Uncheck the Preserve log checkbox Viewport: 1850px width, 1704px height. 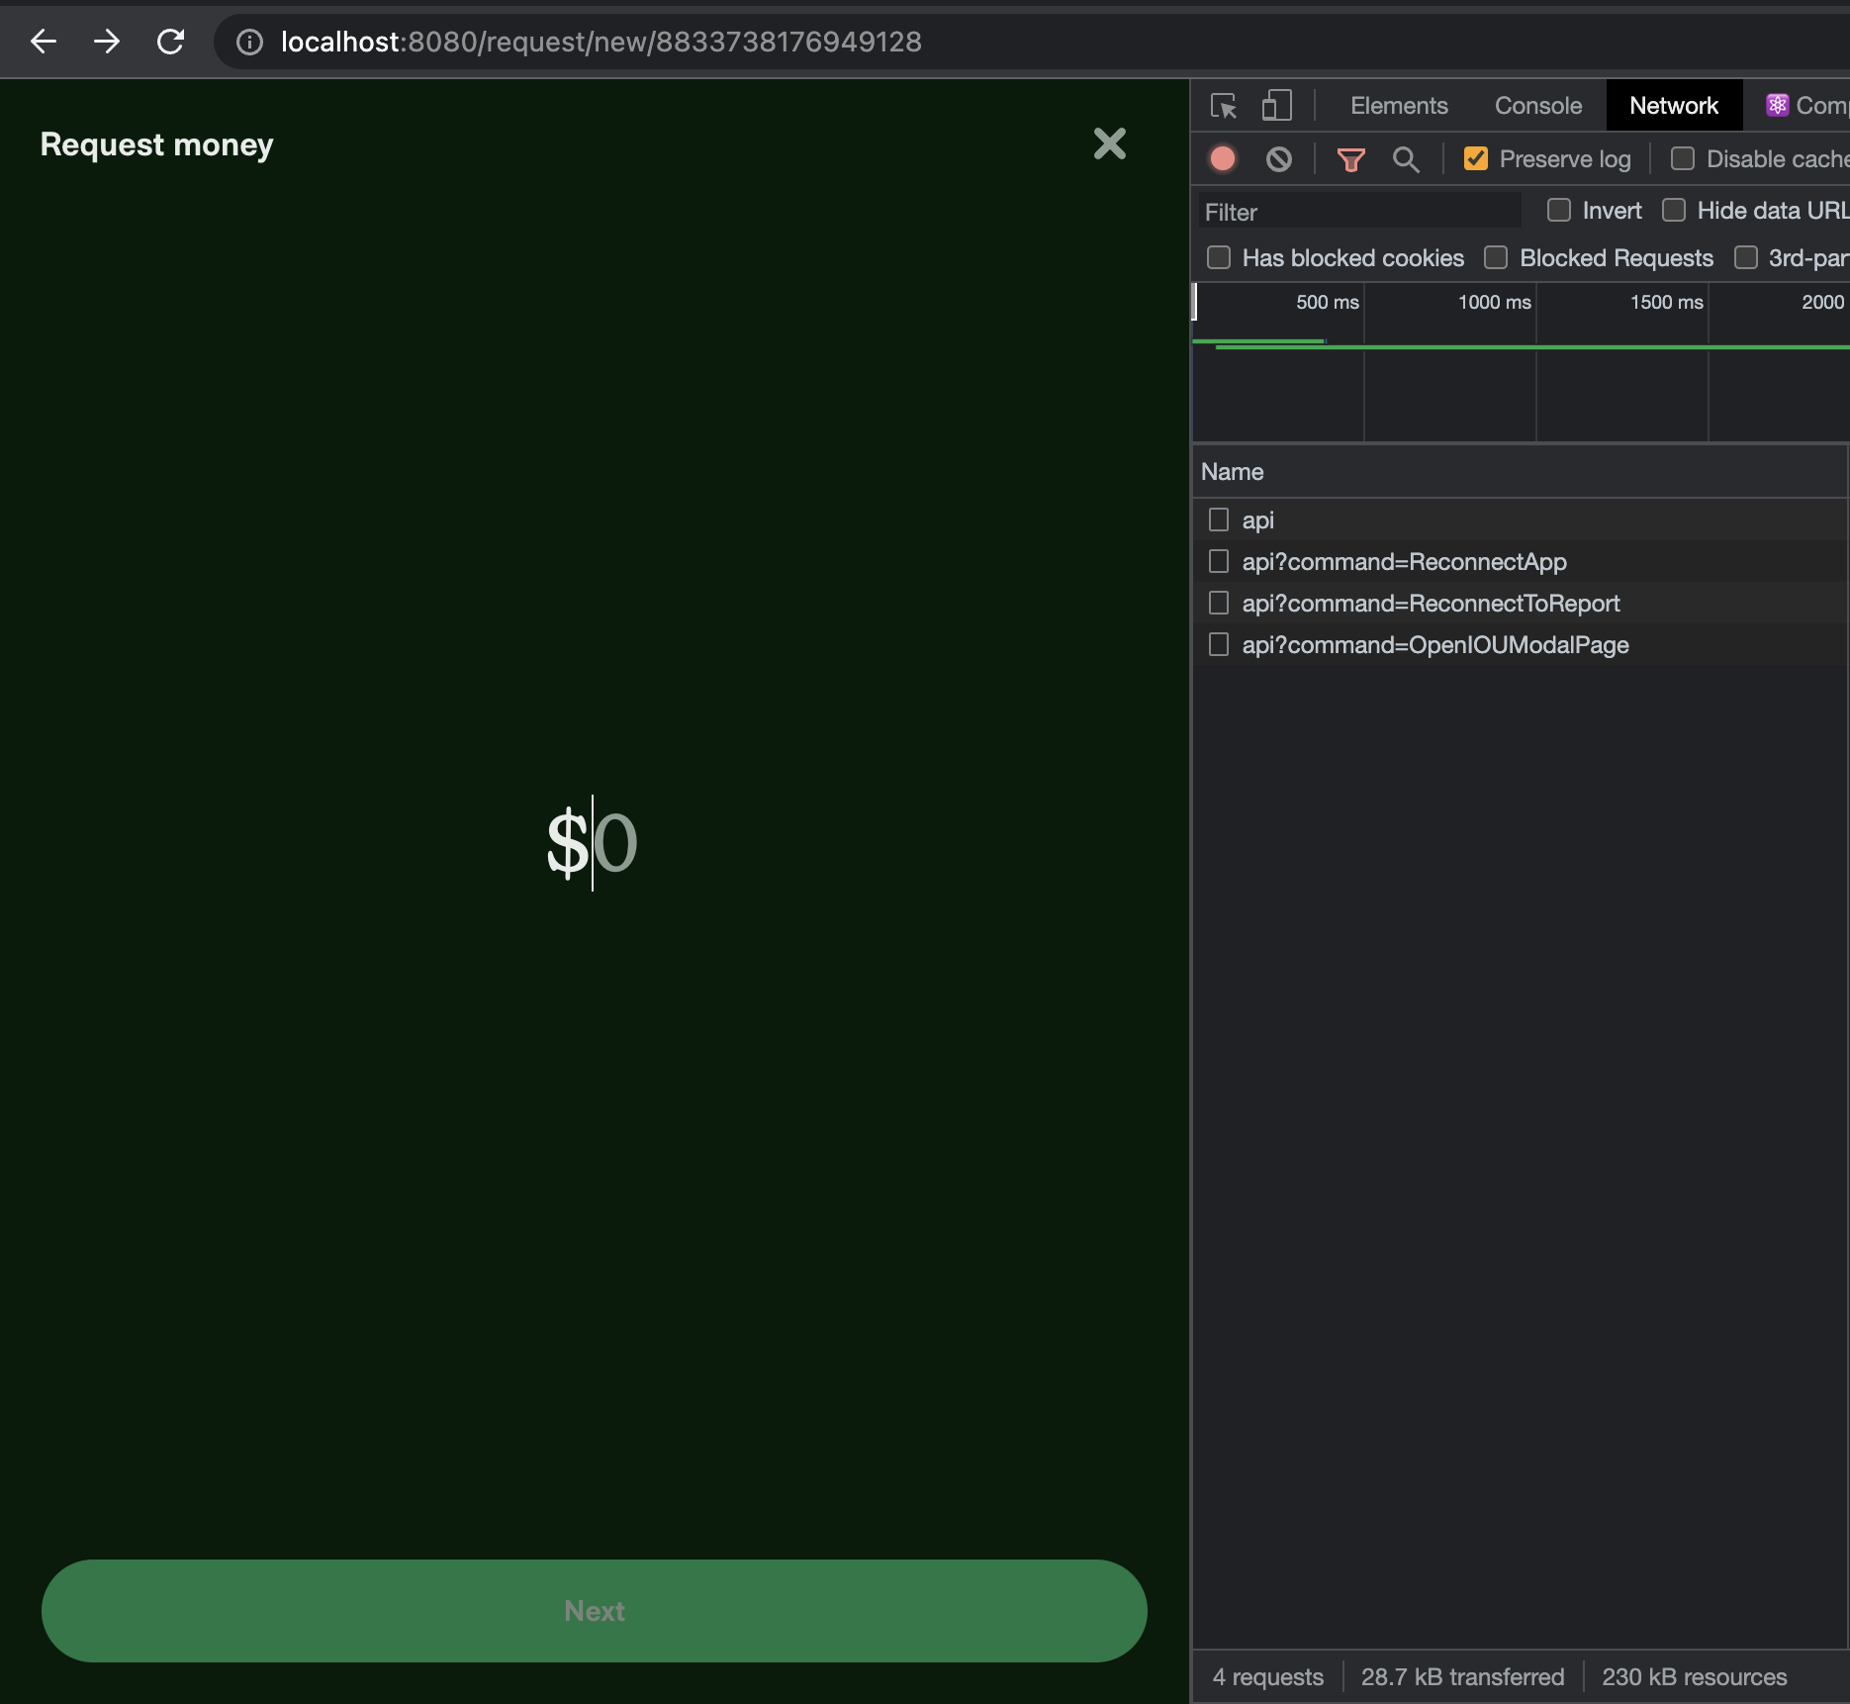[1476, 158]
